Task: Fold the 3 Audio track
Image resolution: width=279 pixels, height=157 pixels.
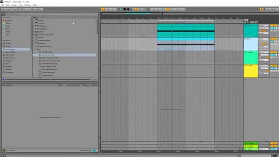Action: pyautogui.click(x=245, y=52)
